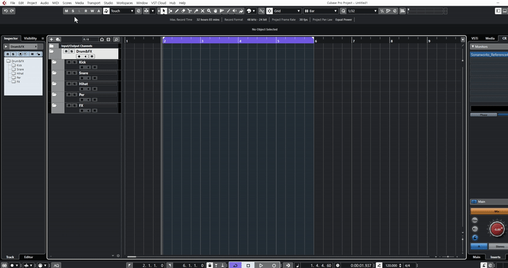Toggle the Cycle loop button in transport

click(x=235, y=265)
